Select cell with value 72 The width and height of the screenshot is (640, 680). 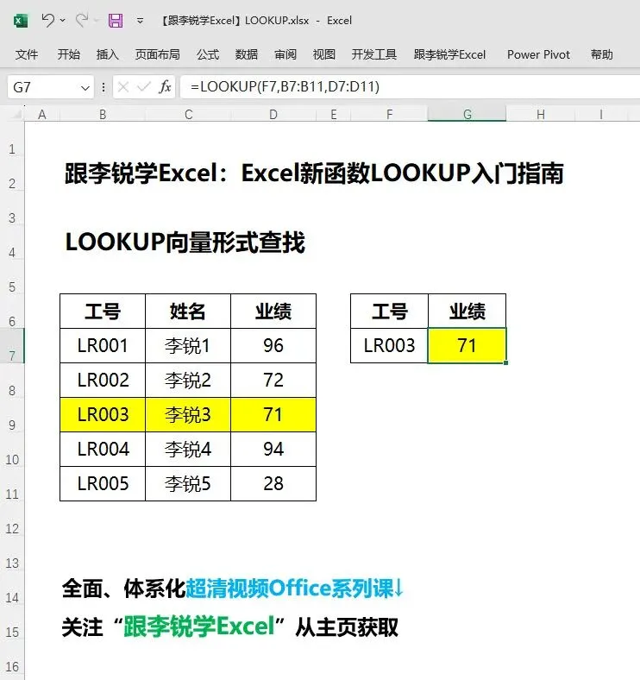click(x=273, y=380)
